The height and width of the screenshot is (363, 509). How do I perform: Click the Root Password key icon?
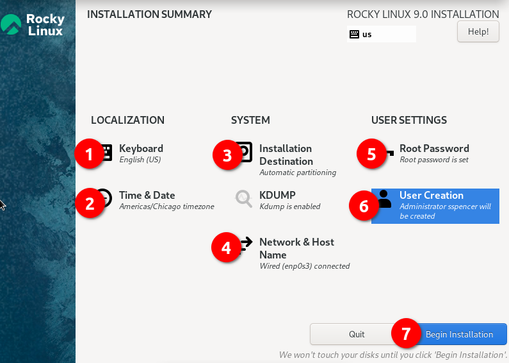pyautogui.click(x=386, y=153)
